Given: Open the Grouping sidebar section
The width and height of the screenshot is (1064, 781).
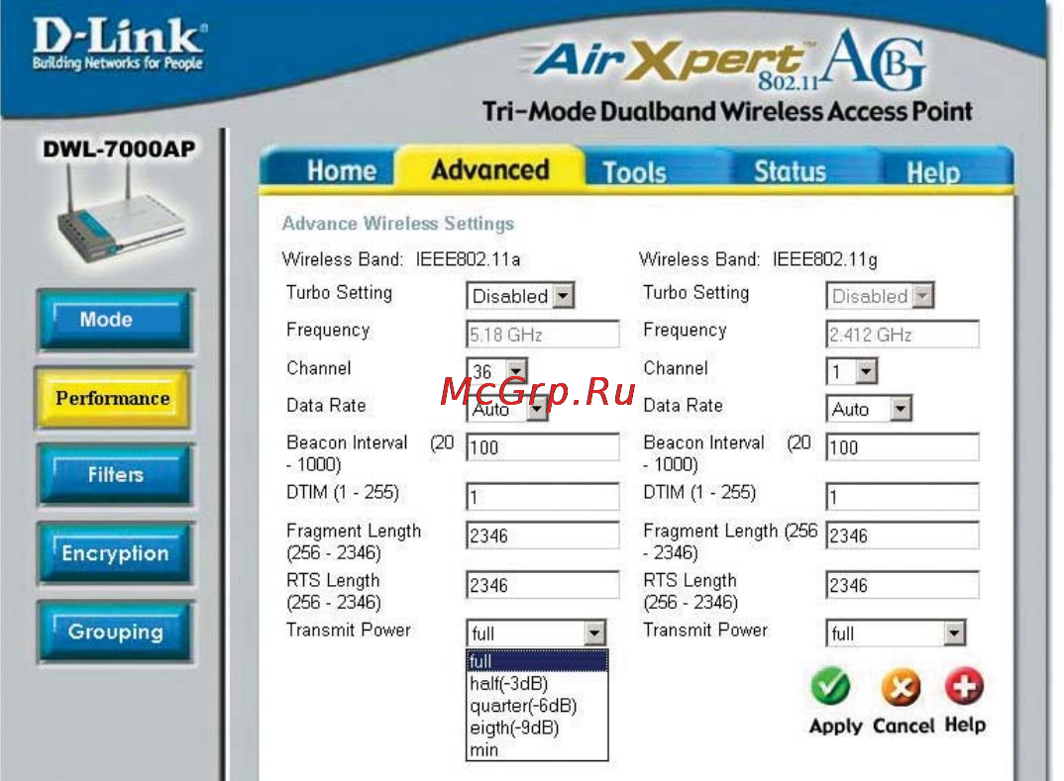Looking at the screenshot, I should [115, 632].
